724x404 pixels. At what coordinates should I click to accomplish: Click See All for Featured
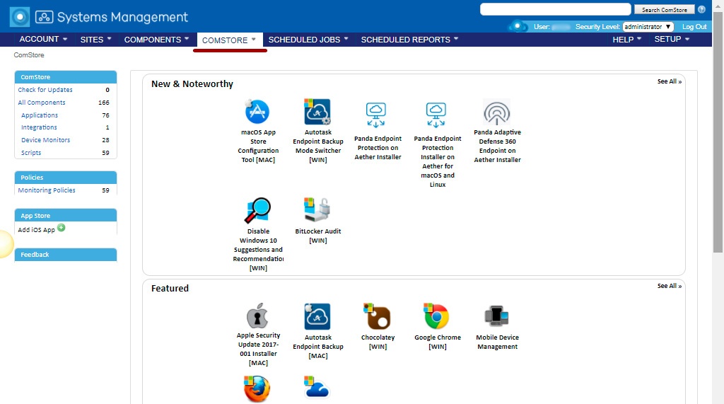(670, 286)
